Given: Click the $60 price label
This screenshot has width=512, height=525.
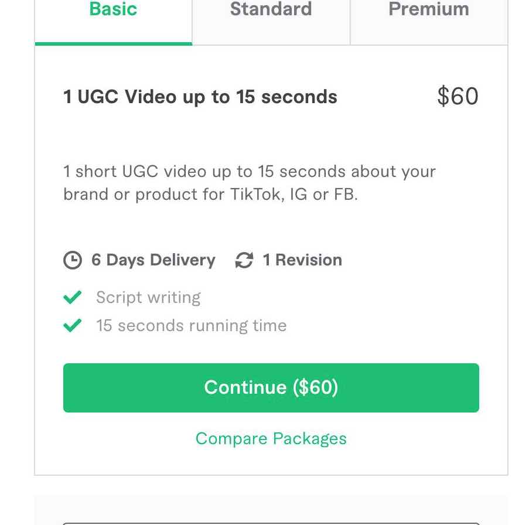Looking at the screenshot, I should pos(458,97).
